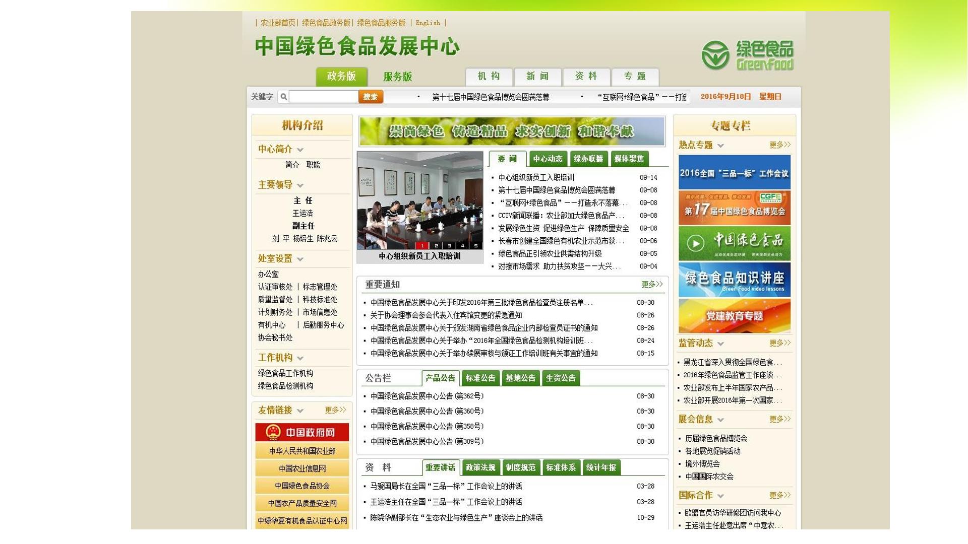This screenshot has width=968, height=544.
Task: Expand the 展会信息 section arrow
Action: [720, 420]
